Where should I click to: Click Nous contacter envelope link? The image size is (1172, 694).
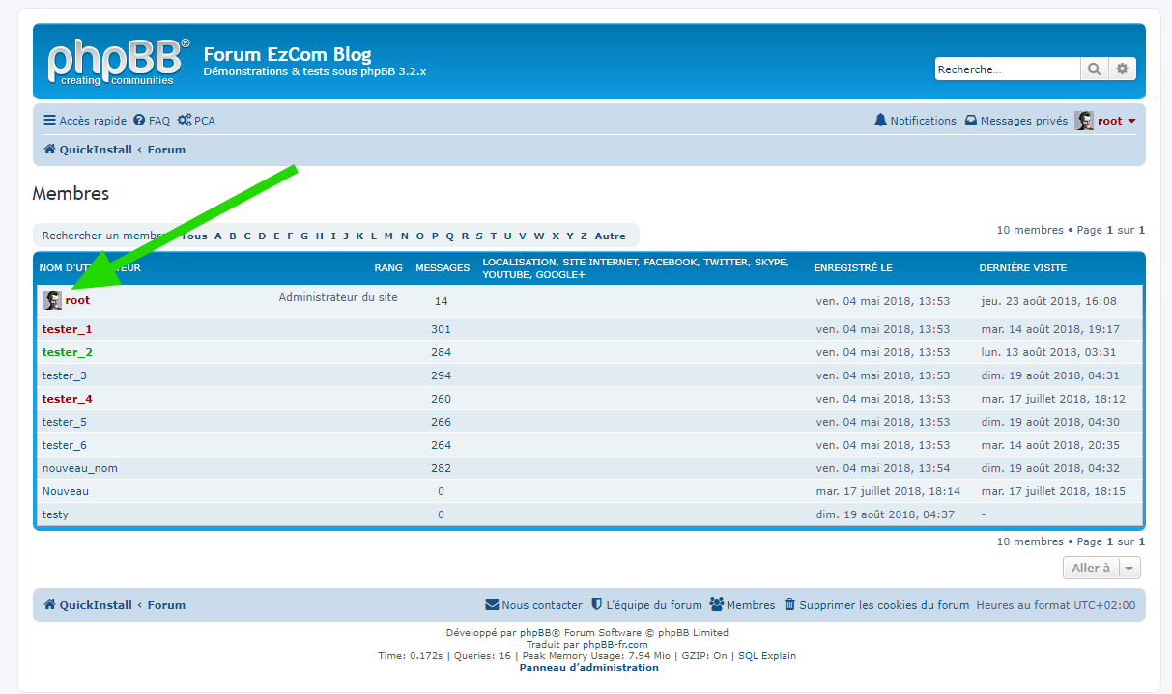[x=533, y=605]
